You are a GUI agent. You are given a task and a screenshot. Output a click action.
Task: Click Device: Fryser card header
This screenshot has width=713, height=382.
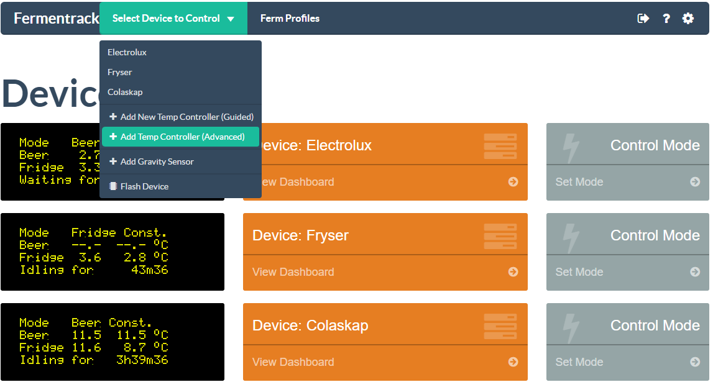click(385, 234)
